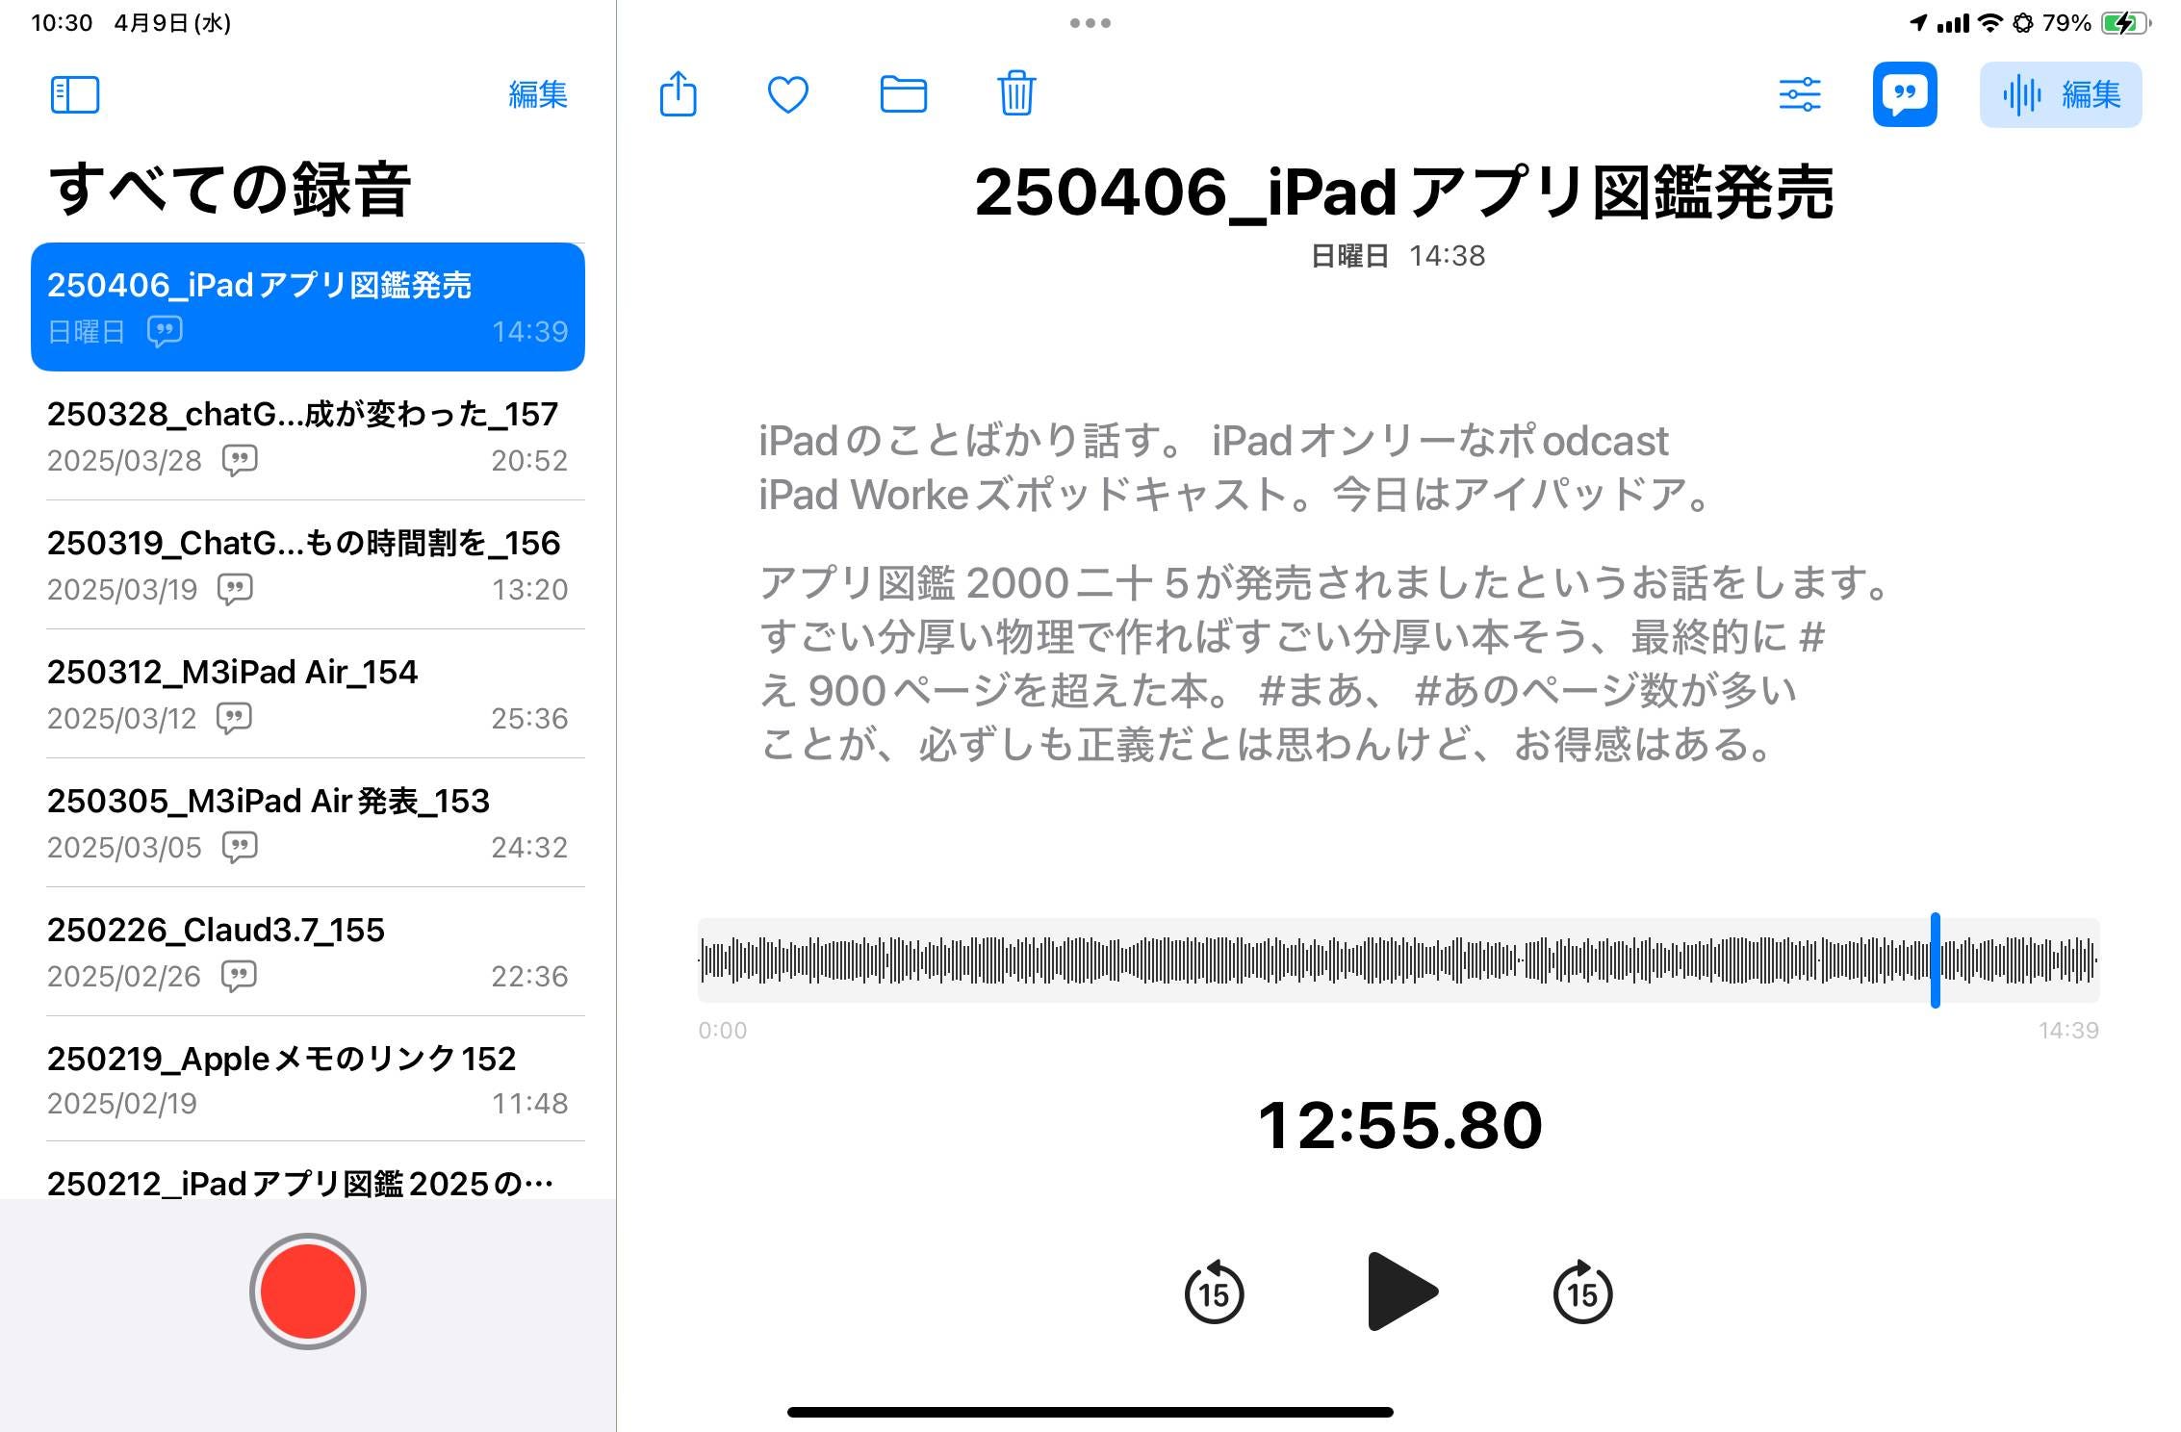Select recording 250328_chatG…成が変わった_157
The height and width of the screenshot is (1432, 2181).
(x=307, y=436)
